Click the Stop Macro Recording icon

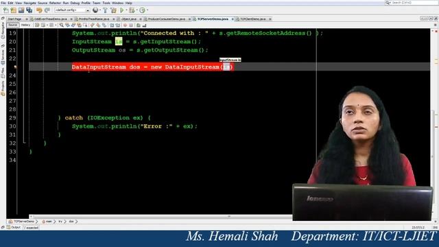point(131,25)
